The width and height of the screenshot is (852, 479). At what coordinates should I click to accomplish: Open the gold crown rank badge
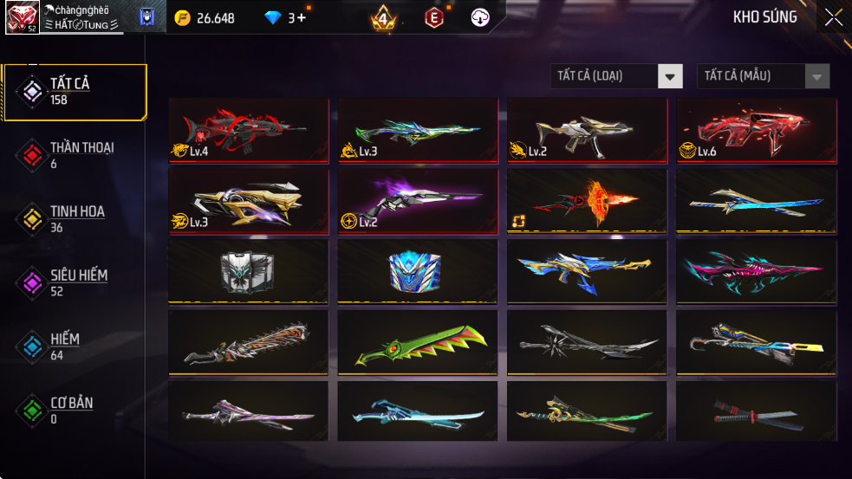click(x=384, y=18)
